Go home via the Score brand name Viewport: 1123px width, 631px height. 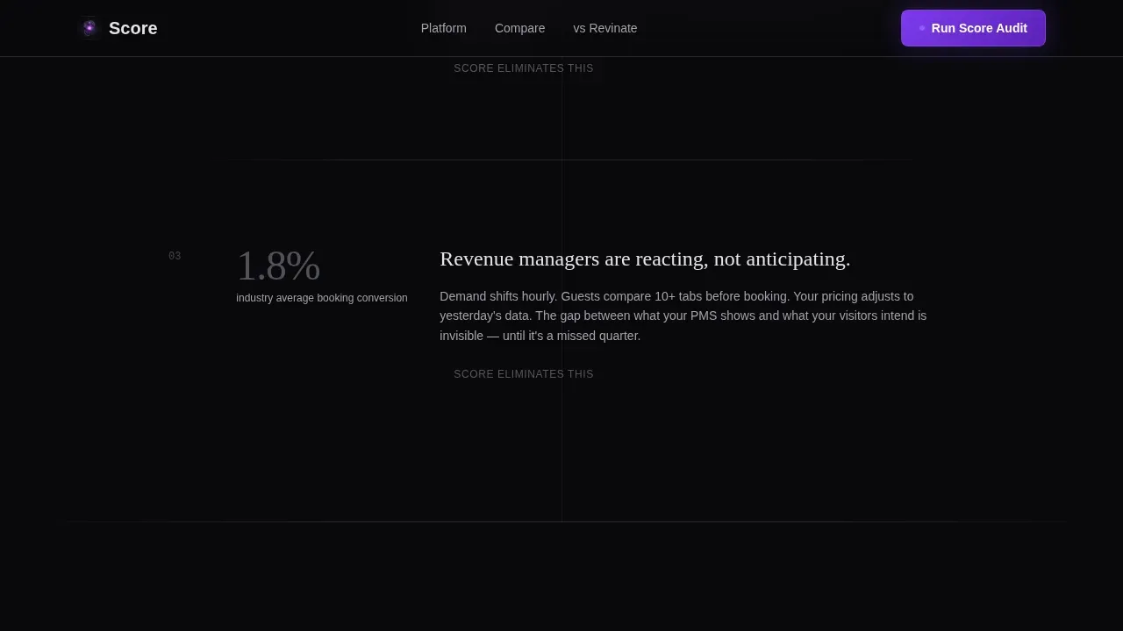coord(133,28)
